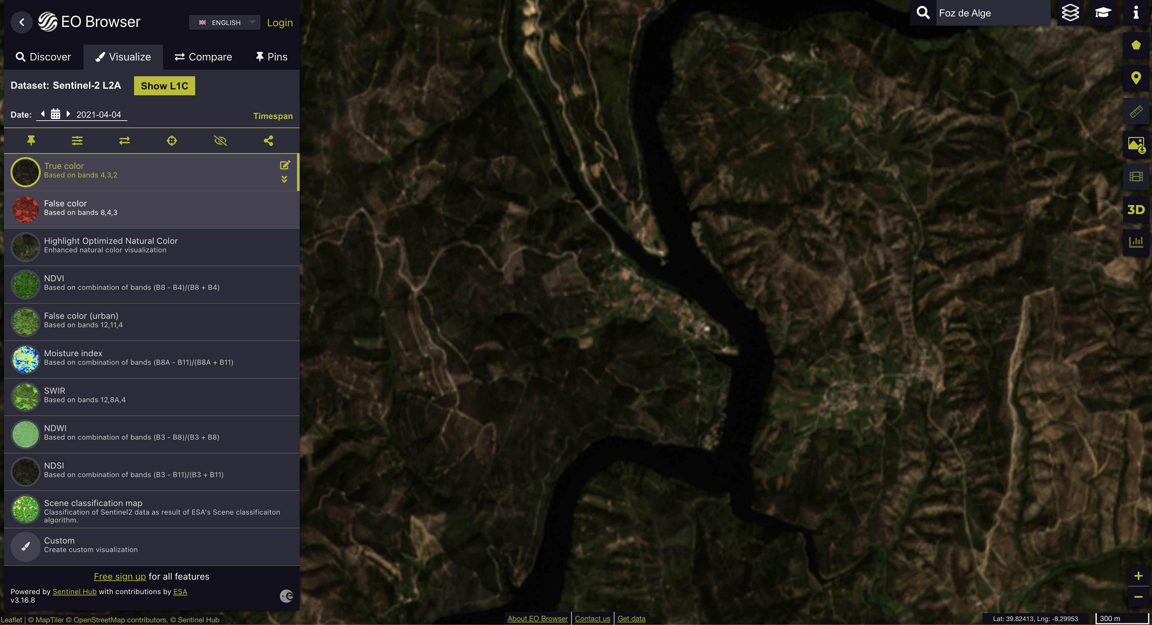The width and height of the screenshot is (1152, 625).
Task: Click the map marker point-of-interest icon
Action: pos(1136,78)
